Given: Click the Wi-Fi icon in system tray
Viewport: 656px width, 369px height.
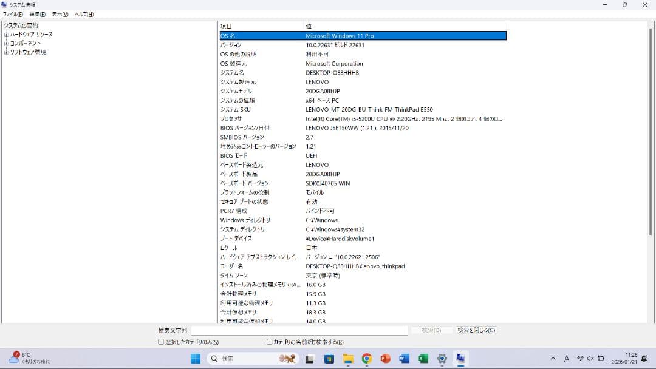Looking at the screenshot, I should (x=580, y=358).
